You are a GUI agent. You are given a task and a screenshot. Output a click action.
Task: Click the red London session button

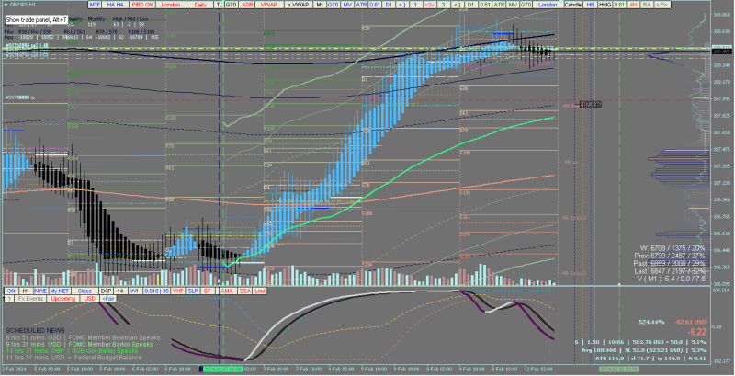(x=171, y=5)
